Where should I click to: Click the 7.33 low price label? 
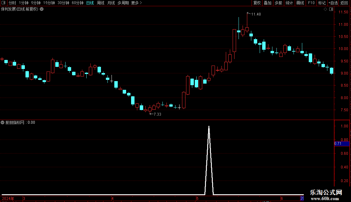point(157,114)
